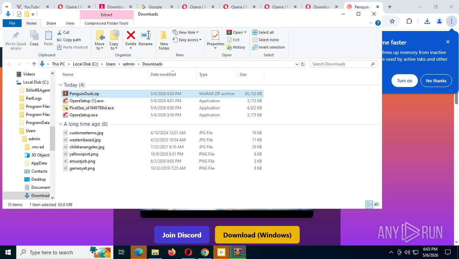Collapse the Today (4) group
The height and width of the screenshot is (259, 459).
click(x=61, y=85)
